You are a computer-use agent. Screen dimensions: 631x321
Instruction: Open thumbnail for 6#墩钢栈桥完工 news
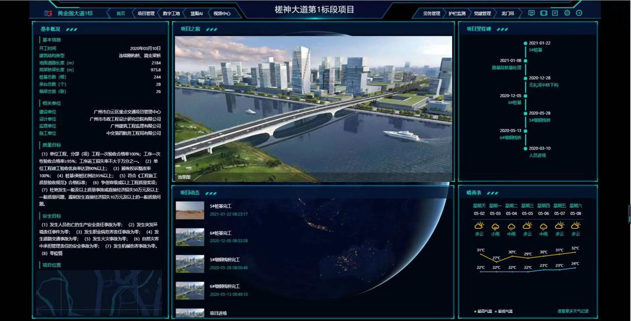[190, 290]
